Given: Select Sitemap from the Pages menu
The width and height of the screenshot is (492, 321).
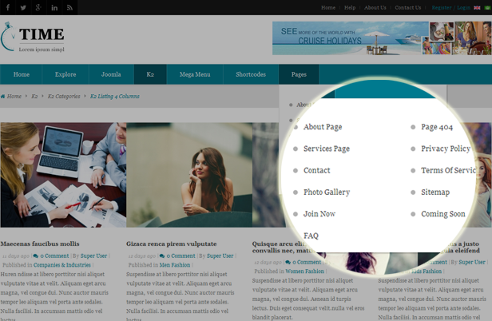Looking at the screenshot, I should coord(434,192).
